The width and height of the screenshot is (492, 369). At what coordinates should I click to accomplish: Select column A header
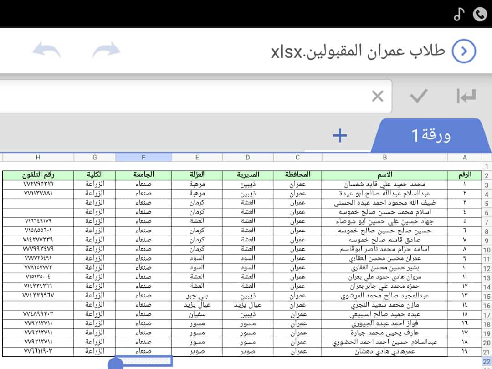464,157
